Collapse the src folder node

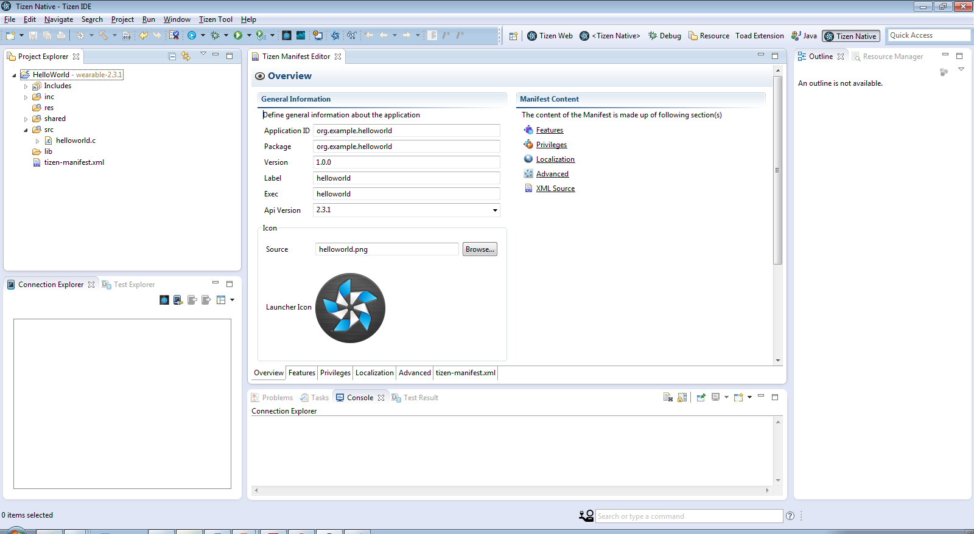click(26, 130)
